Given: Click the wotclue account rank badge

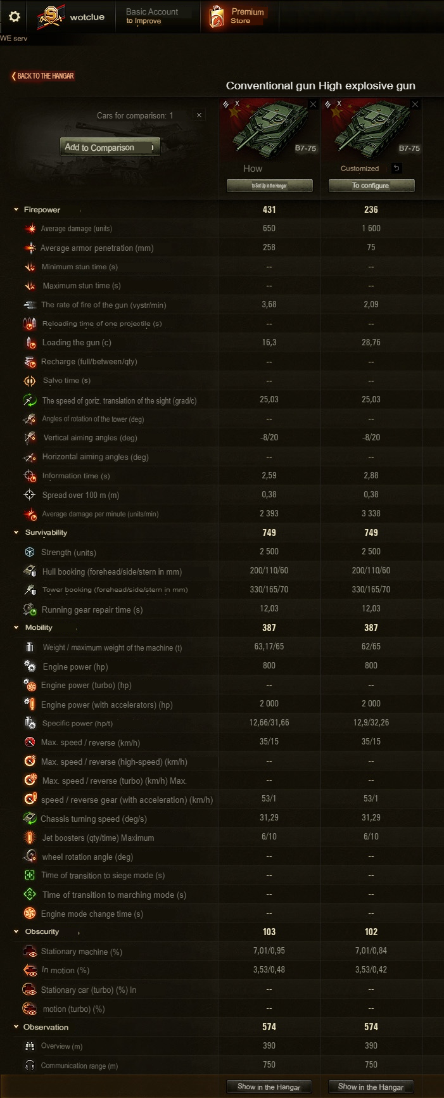Looking at the screenshot, I should [x=51, y=17].
